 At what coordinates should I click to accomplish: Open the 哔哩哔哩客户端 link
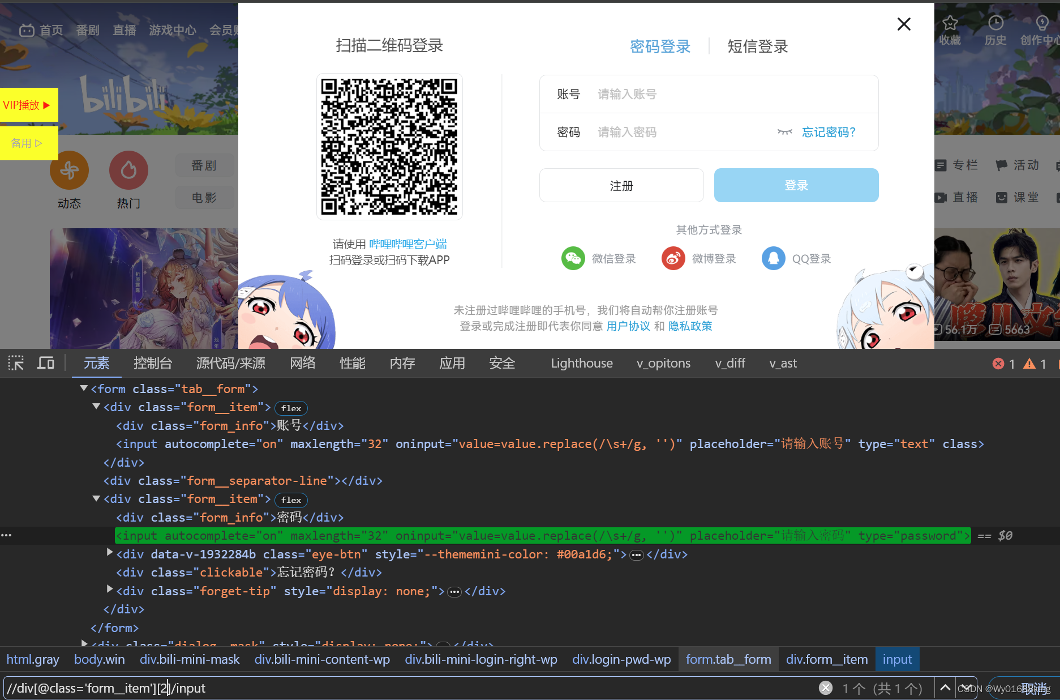click(408, 244)
